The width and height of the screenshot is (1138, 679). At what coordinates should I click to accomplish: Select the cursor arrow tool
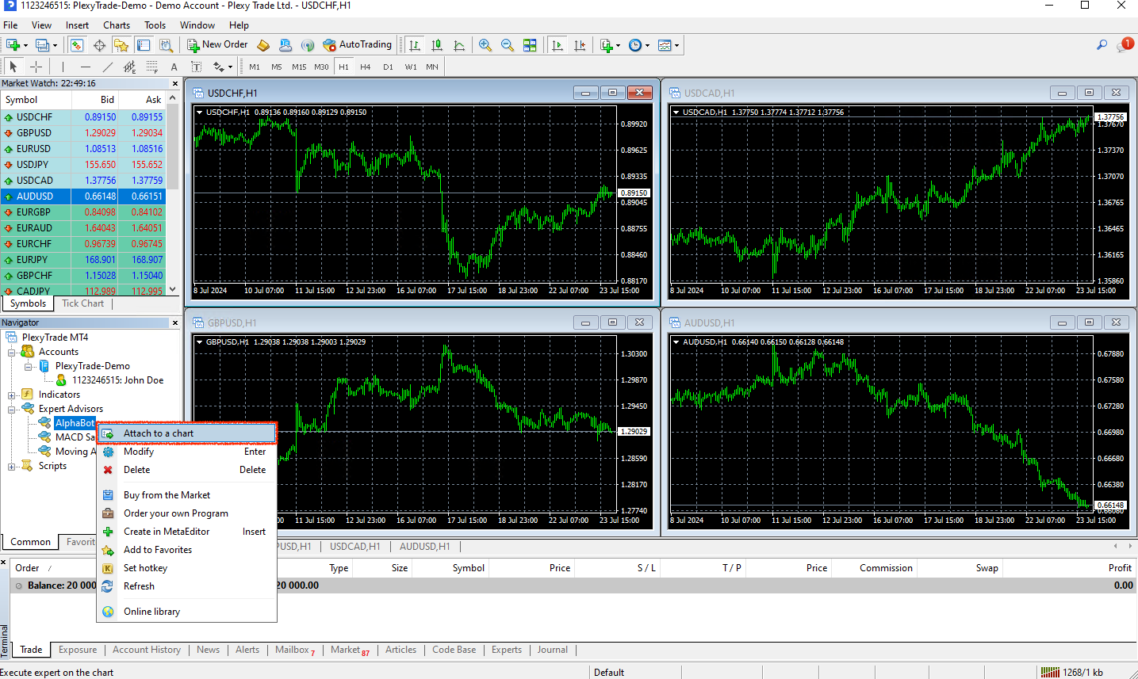click(13, 67)
